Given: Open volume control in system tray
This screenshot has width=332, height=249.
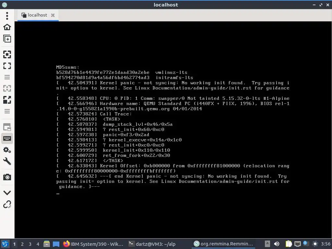Looking at the screenshot, I should click(277, 244).
